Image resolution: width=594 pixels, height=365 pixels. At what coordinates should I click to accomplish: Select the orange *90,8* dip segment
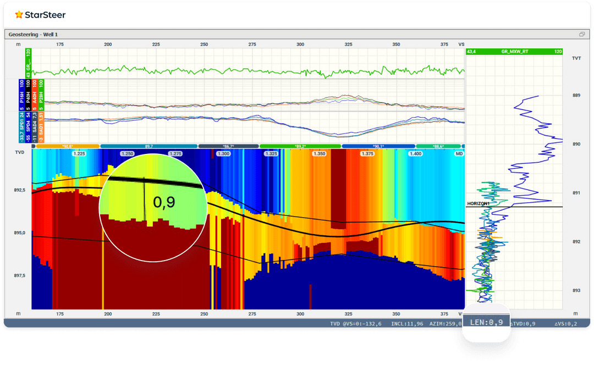(68, 146)
